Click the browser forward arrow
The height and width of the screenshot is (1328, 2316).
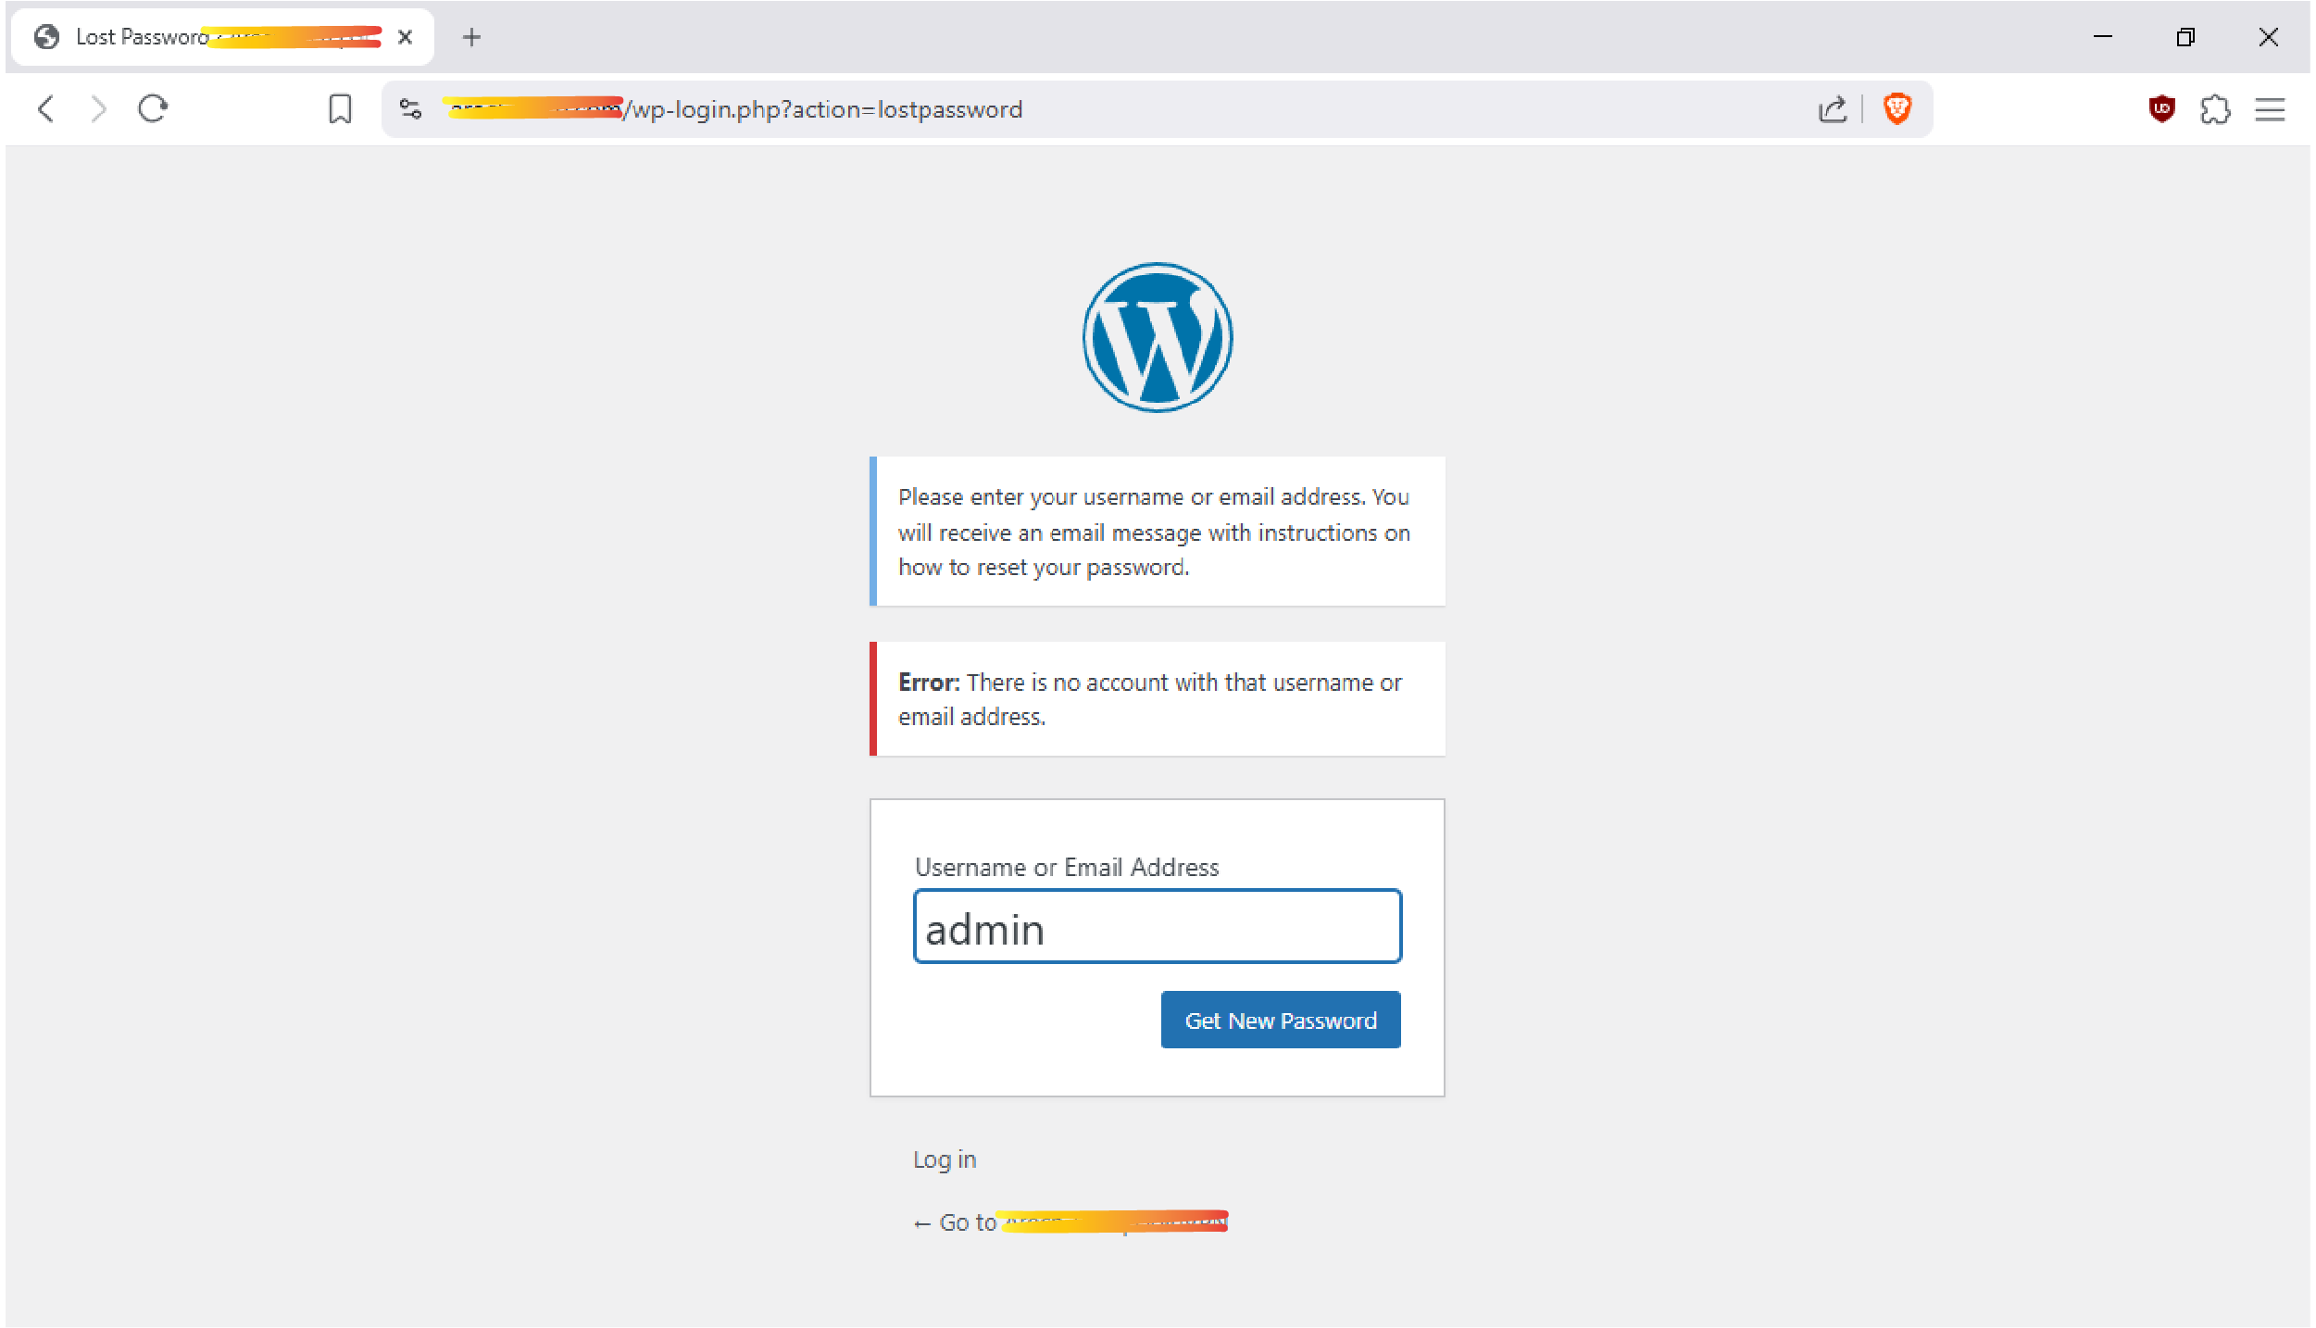[x=98, y=109]
